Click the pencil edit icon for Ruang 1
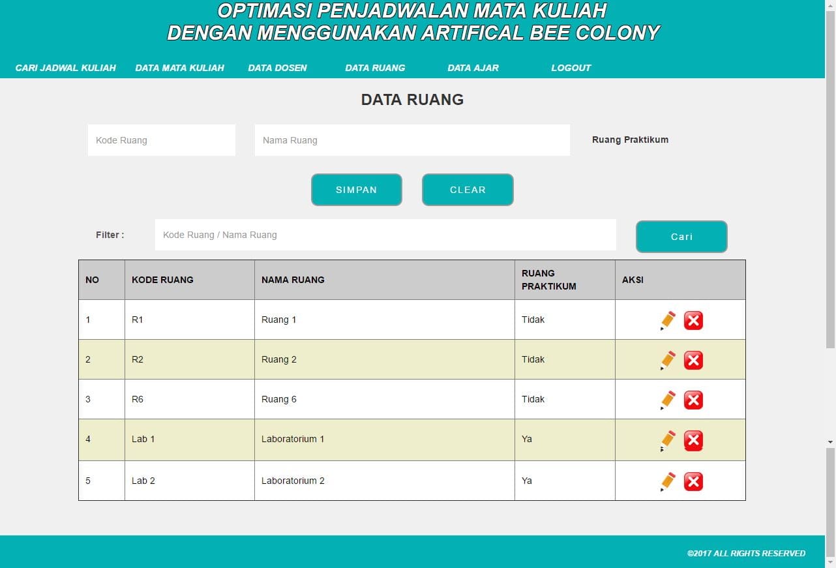836x568 pixels. [668, 320]
